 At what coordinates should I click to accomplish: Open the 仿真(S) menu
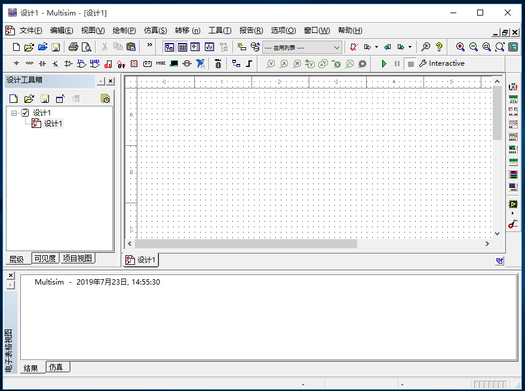[x=155, y=30]
